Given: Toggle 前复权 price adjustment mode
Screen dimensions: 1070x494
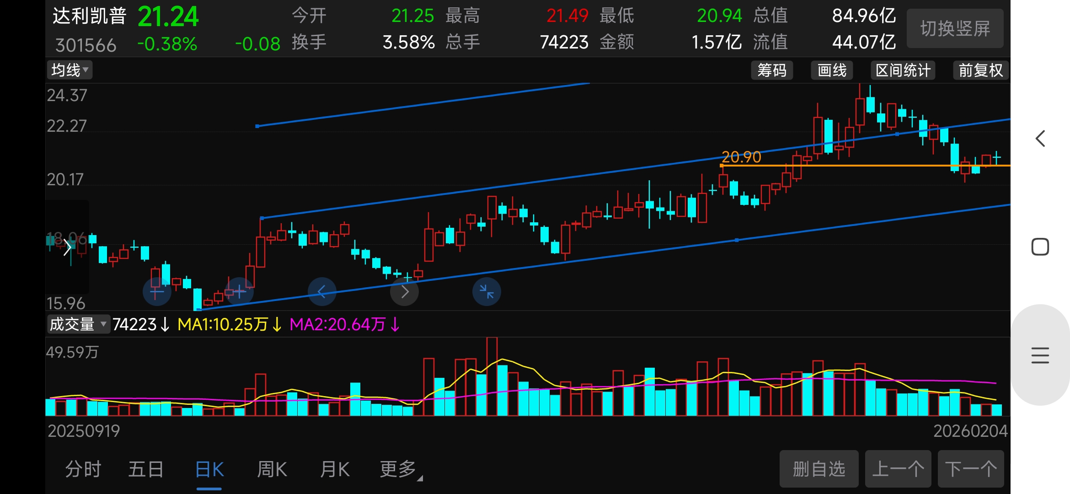Looking at the screenshot, I should [980, 70].
